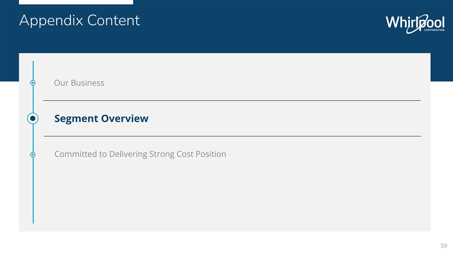Open Committed to Delivering Strong Cost Position
The height and width of the screenshot is (254, 453).
[140, 154]
